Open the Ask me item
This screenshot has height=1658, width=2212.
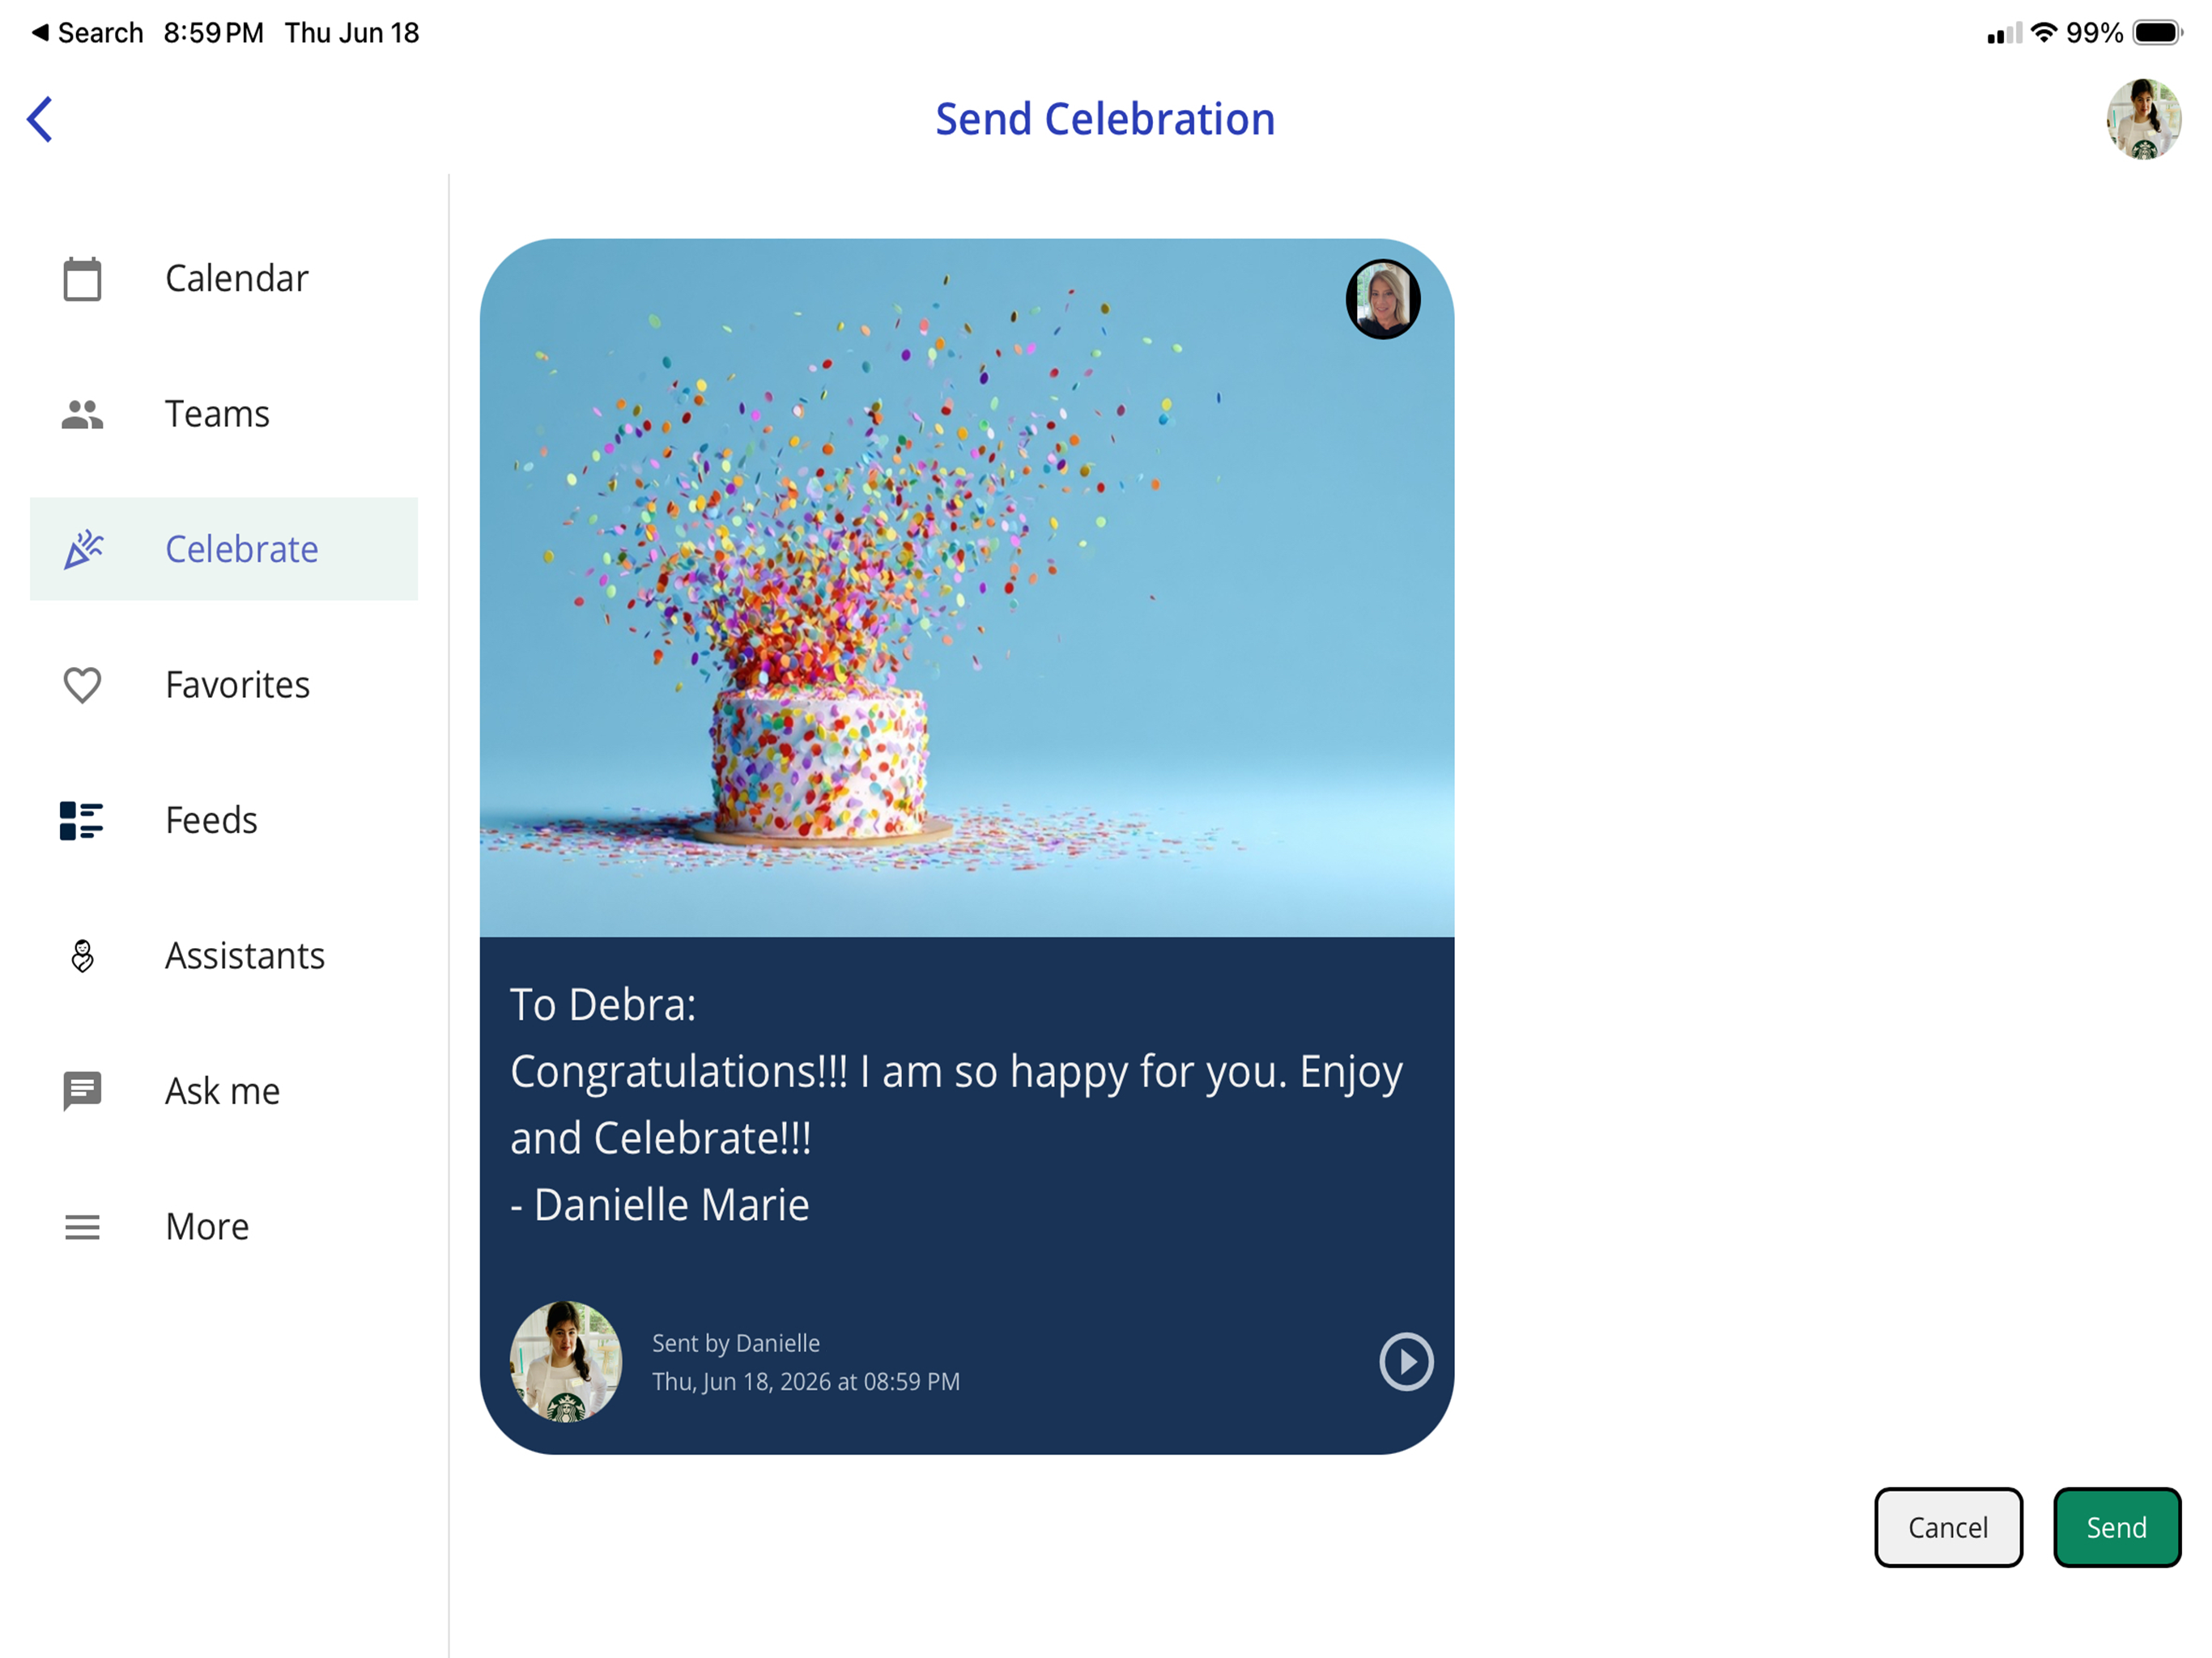(224, 1091)
